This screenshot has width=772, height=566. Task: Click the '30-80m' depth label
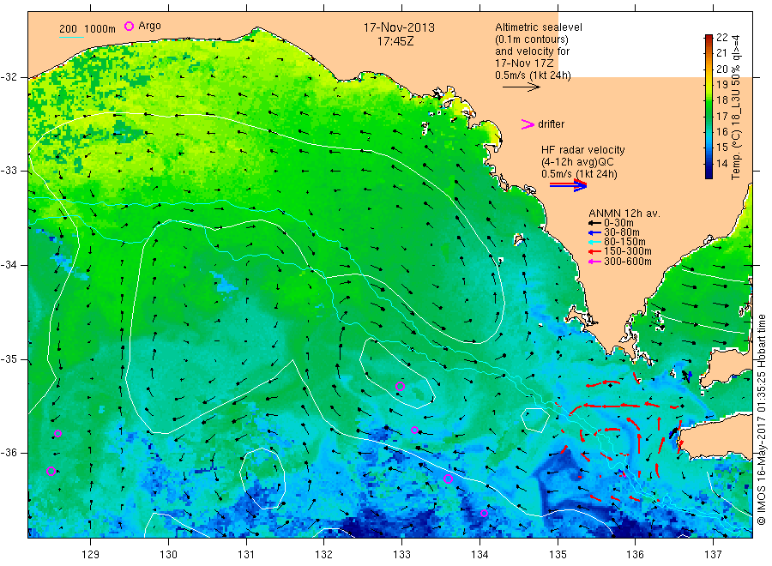coord(621,232)
